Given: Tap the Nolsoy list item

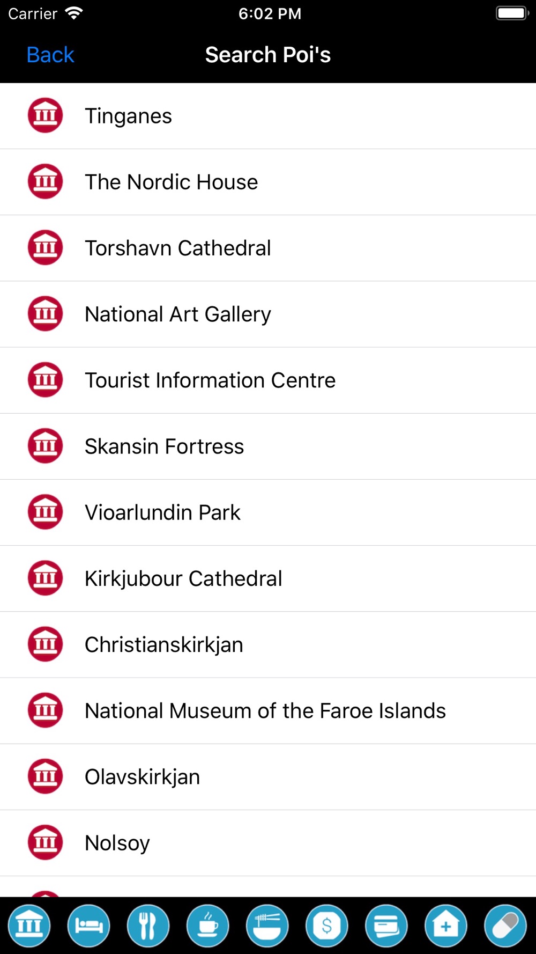Looking at the screenshot, I should click(268, 843).
